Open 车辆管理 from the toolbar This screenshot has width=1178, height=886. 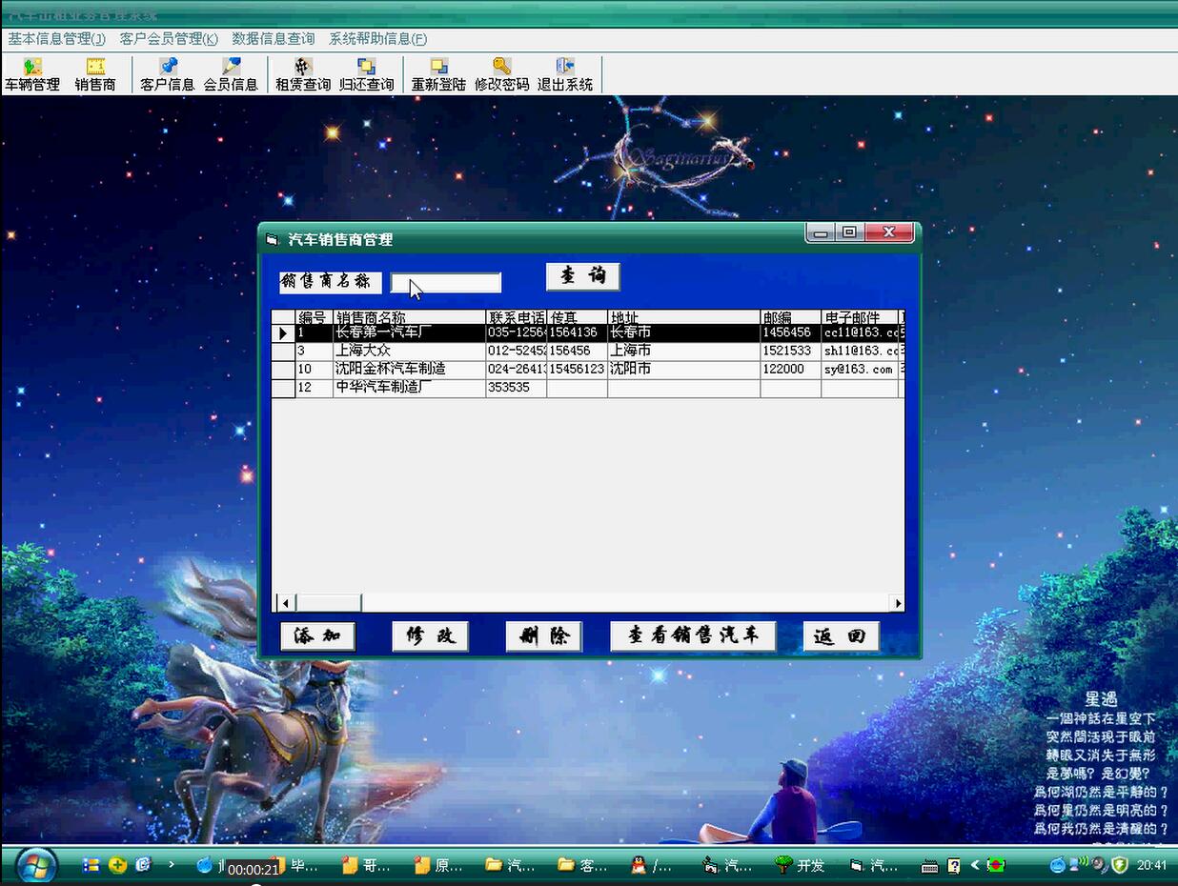[32, 75]
